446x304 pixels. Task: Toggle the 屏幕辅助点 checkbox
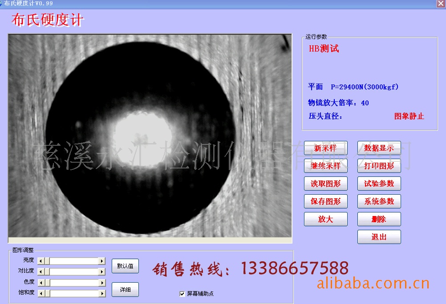tap(182, 294)
